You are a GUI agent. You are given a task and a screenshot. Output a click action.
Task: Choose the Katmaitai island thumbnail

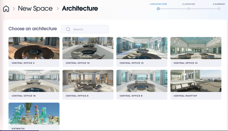pos(34,114)
